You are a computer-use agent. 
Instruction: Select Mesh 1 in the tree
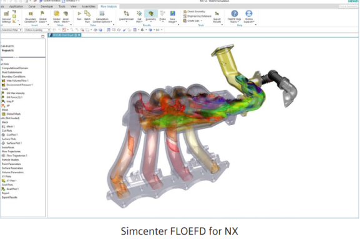point(8,126)
